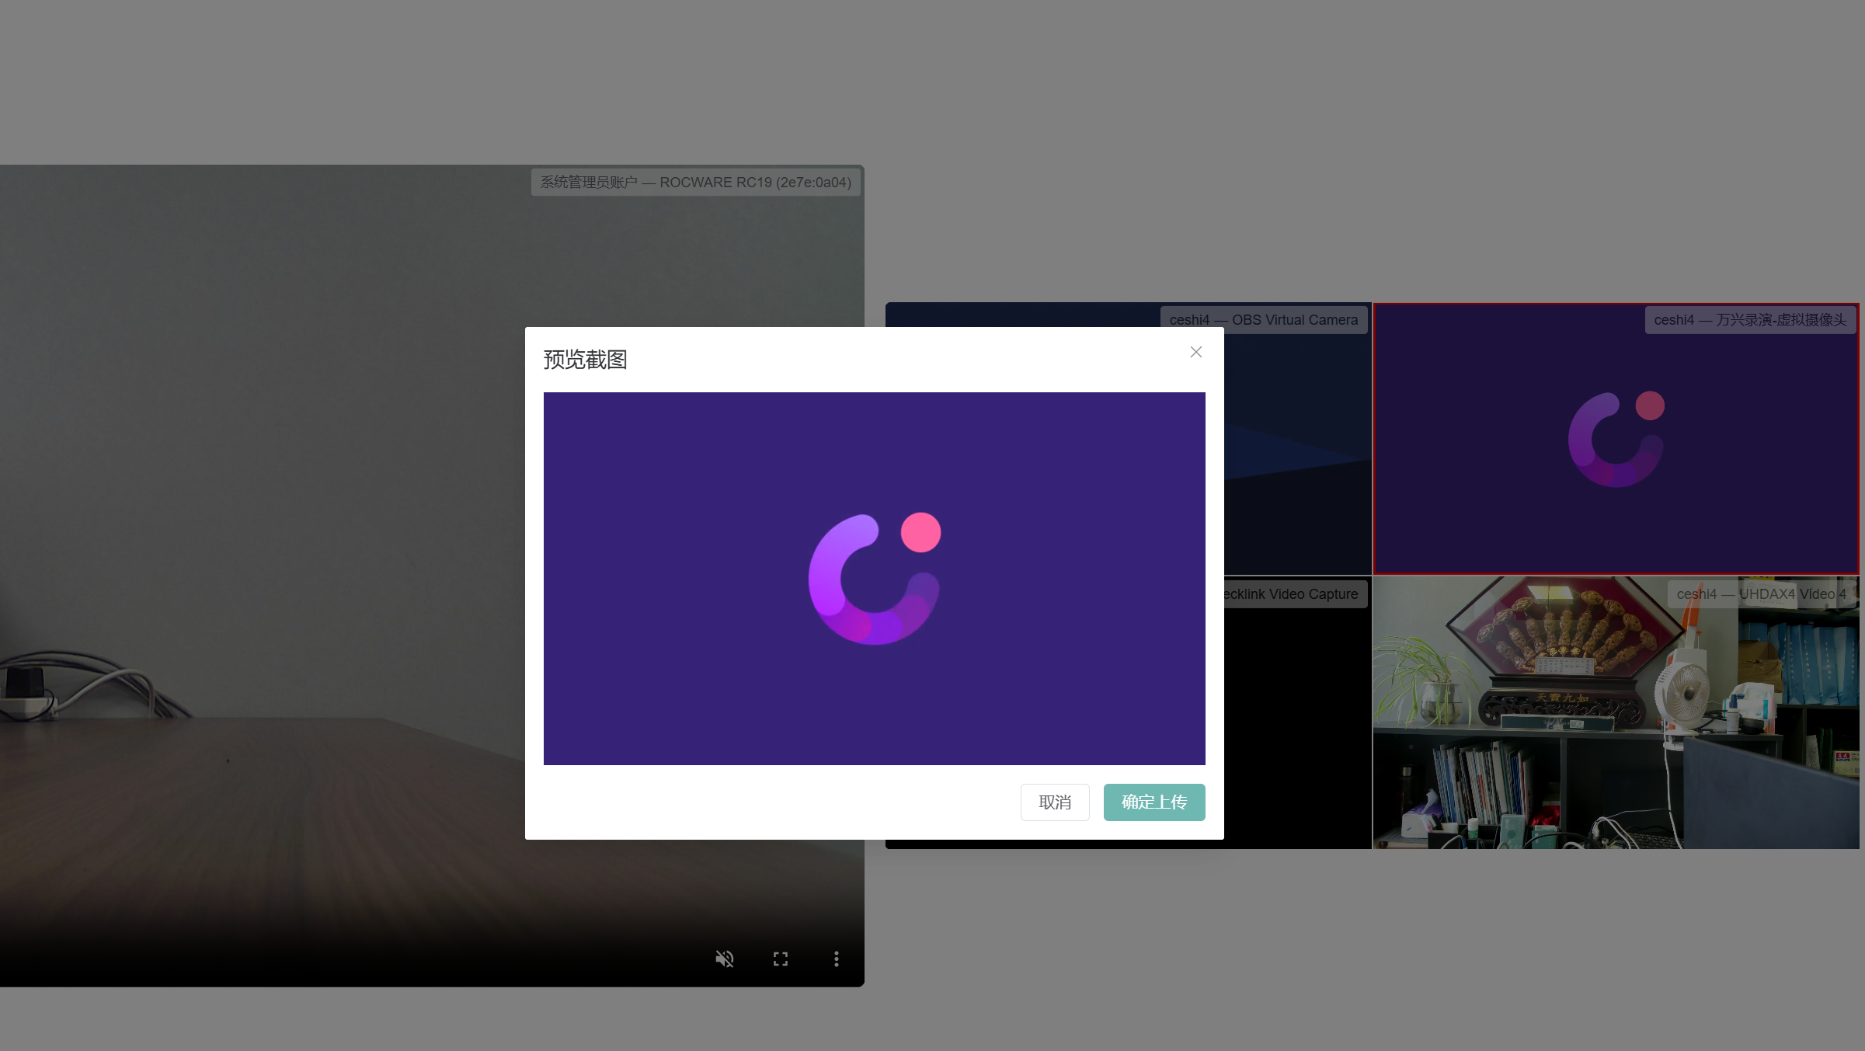Click the ceshi4 — 万兴录演-虚拟摄像头 label
This screenshot has height=1051, width=1865.
coord(1749,320)
